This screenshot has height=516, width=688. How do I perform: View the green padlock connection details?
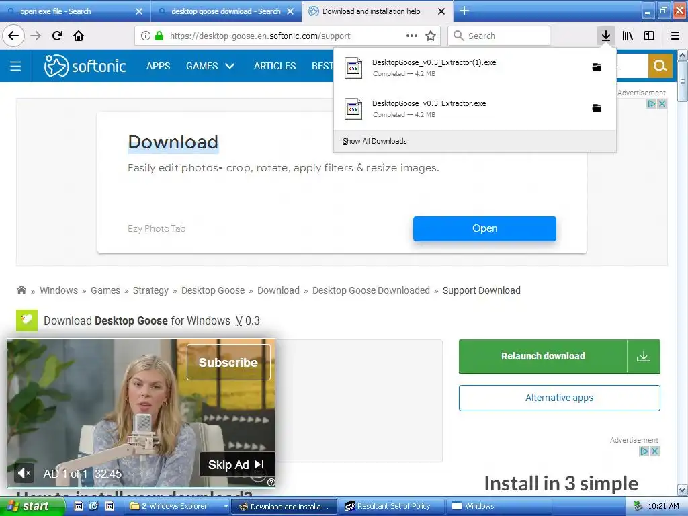tap(159, 36)
